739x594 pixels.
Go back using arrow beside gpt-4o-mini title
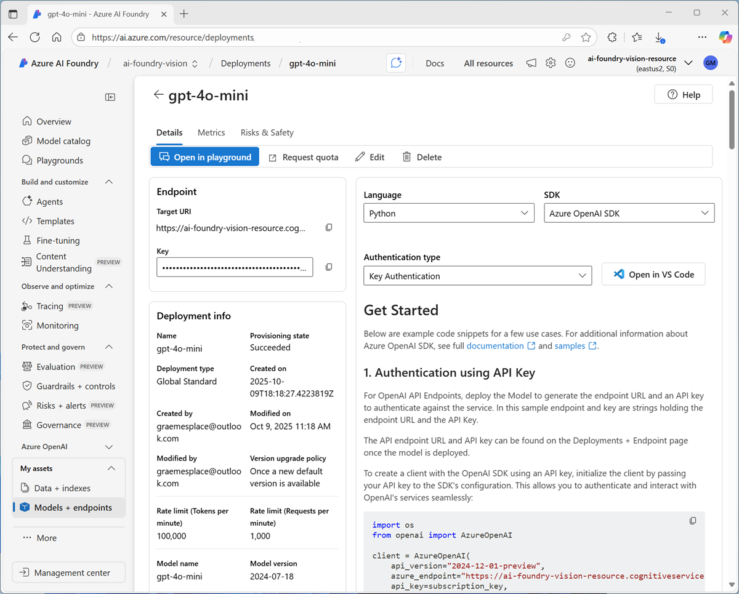(x=158, y=95)
